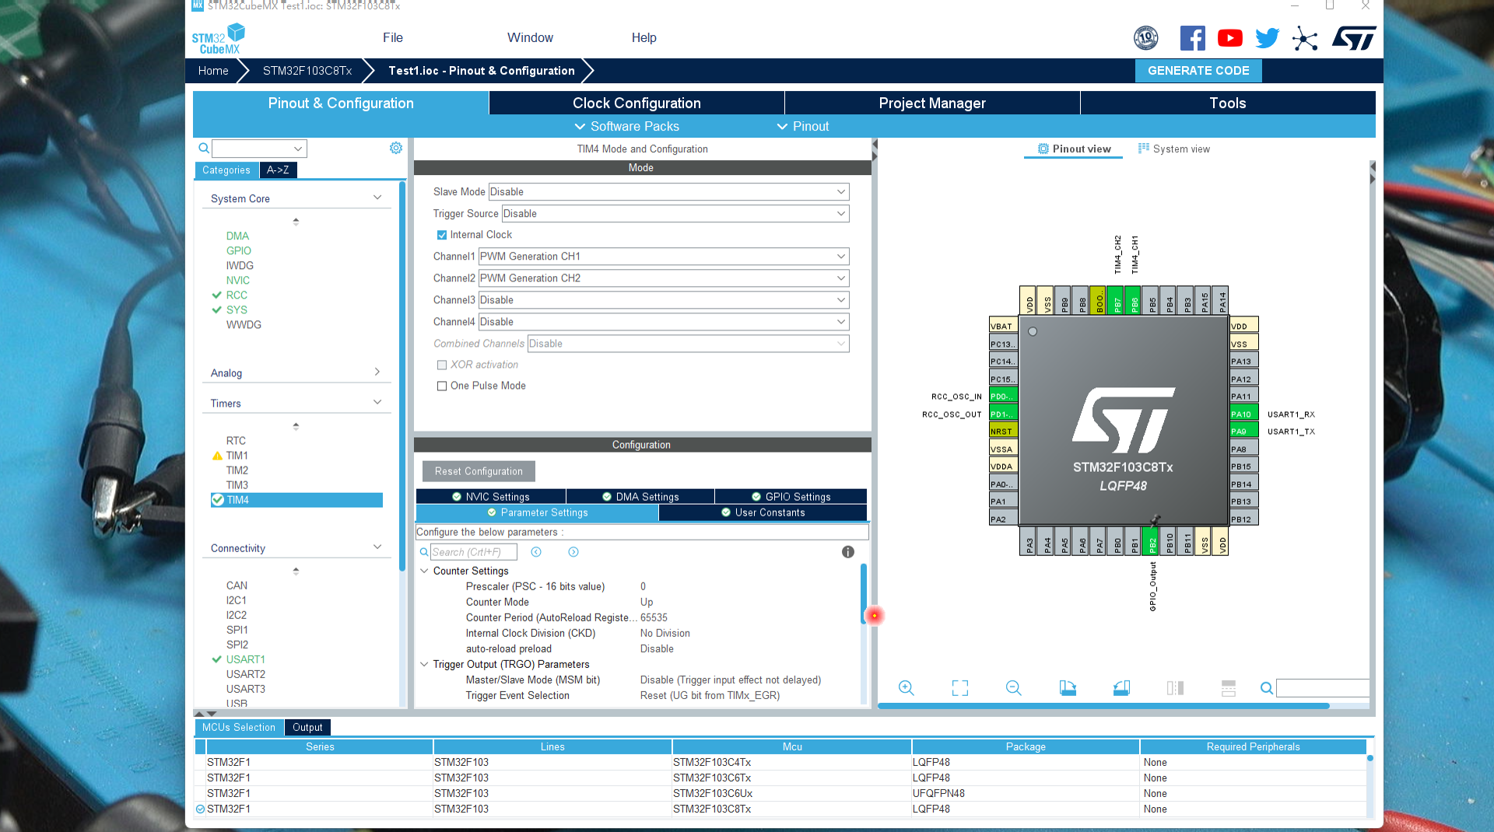Uncheck the Internal Clock checkbox
Viewport: 1494px width, 832px height.
coord(441,234)
